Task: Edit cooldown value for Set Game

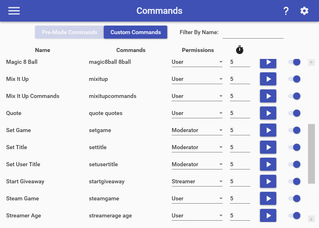Action: click(240, 130)
